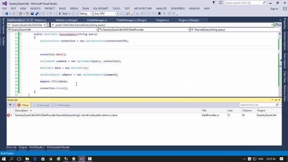Click the bookmark icon in the toolbar
The width and height of the screenshot is (288, 162).
click(x=159, y=13)
